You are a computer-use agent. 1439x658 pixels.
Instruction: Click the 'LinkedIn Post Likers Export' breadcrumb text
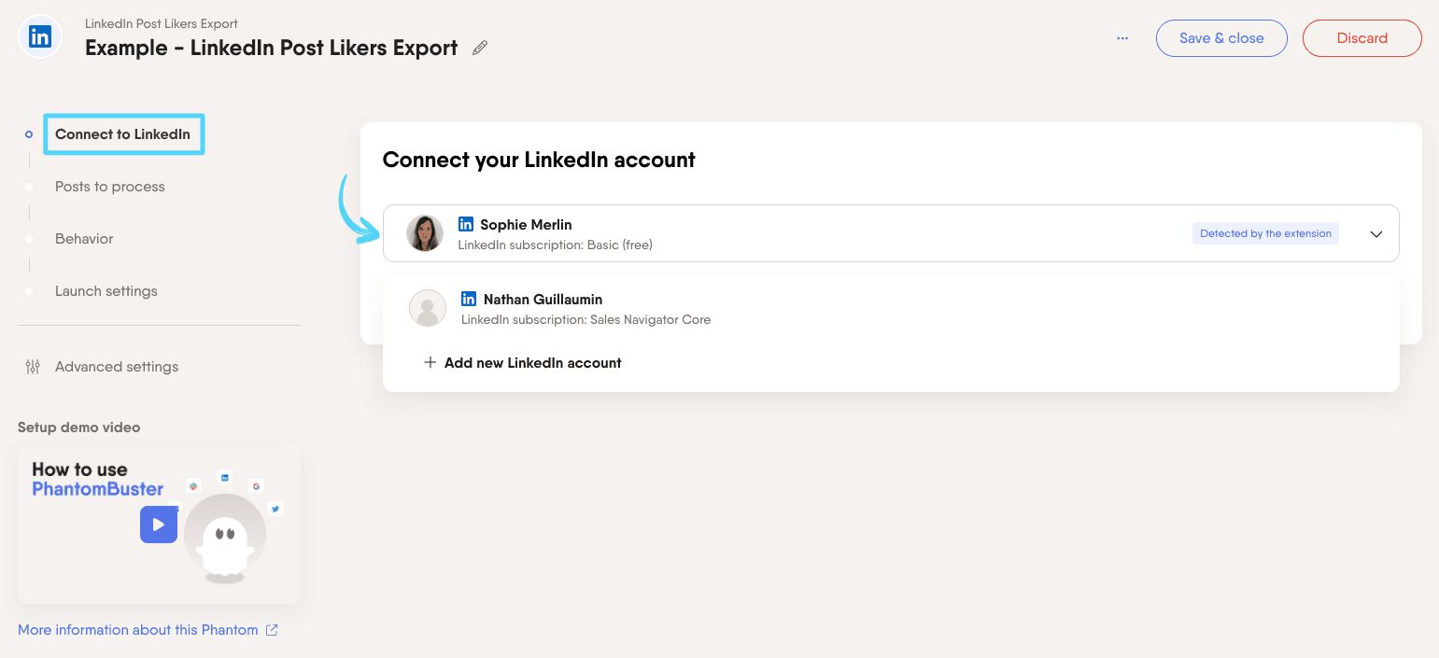162,23
